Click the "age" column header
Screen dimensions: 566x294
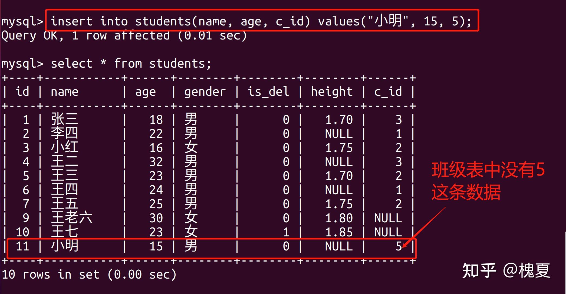[146, 93]
